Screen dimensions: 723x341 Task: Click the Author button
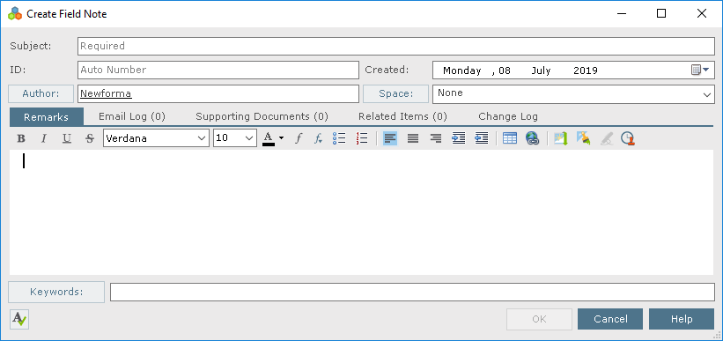(x=41, y=94)
